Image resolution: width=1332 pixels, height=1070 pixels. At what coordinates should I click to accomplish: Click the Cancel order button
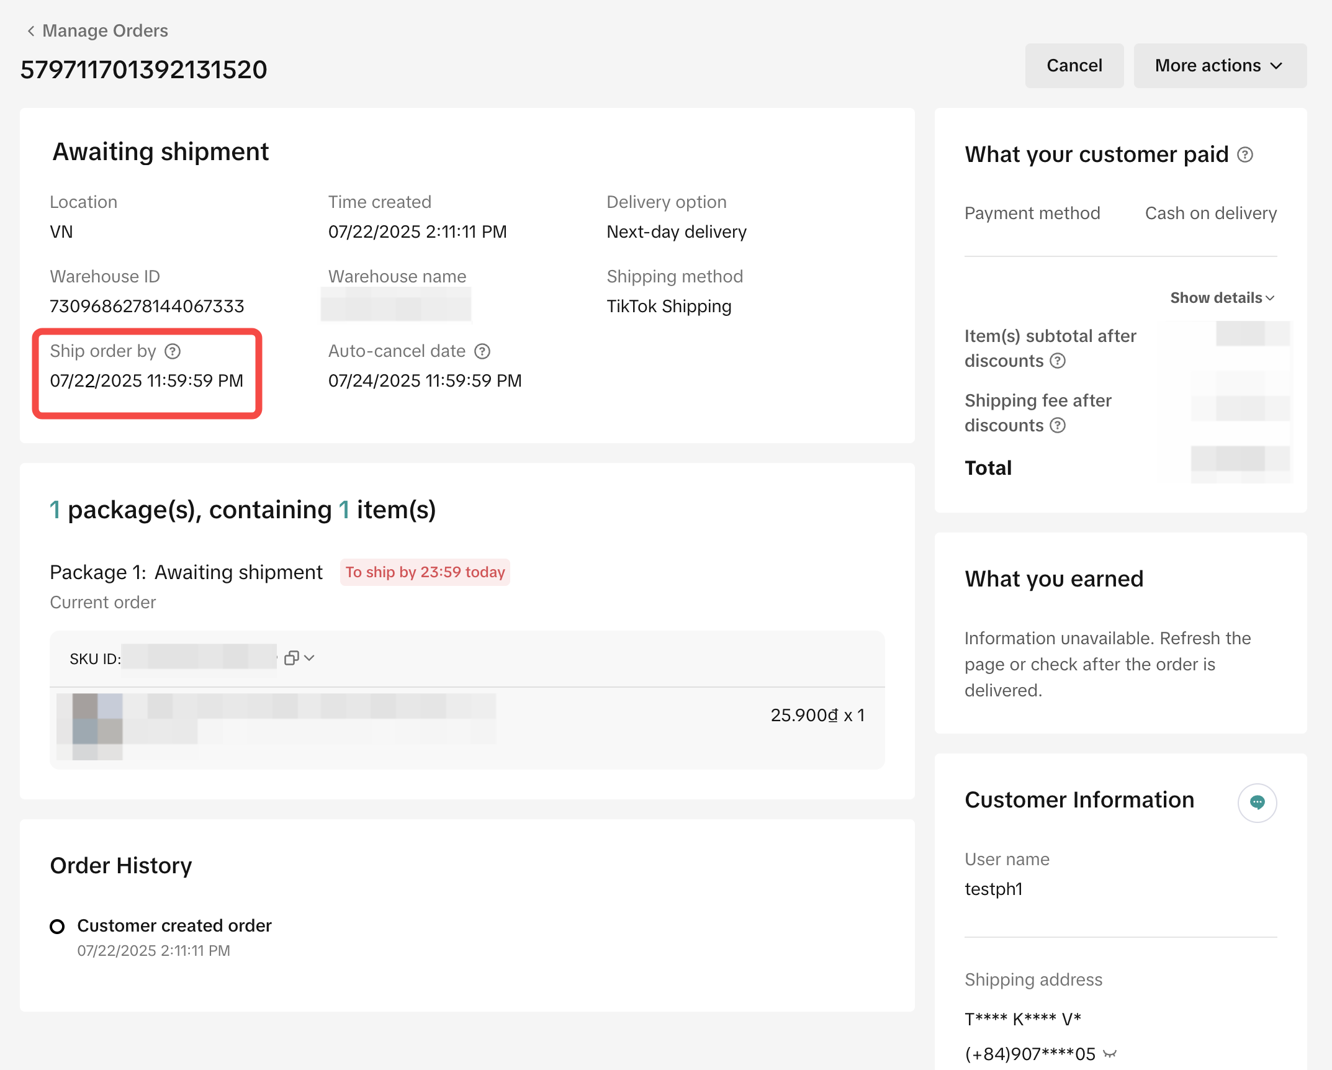(x=1074, y=66)
